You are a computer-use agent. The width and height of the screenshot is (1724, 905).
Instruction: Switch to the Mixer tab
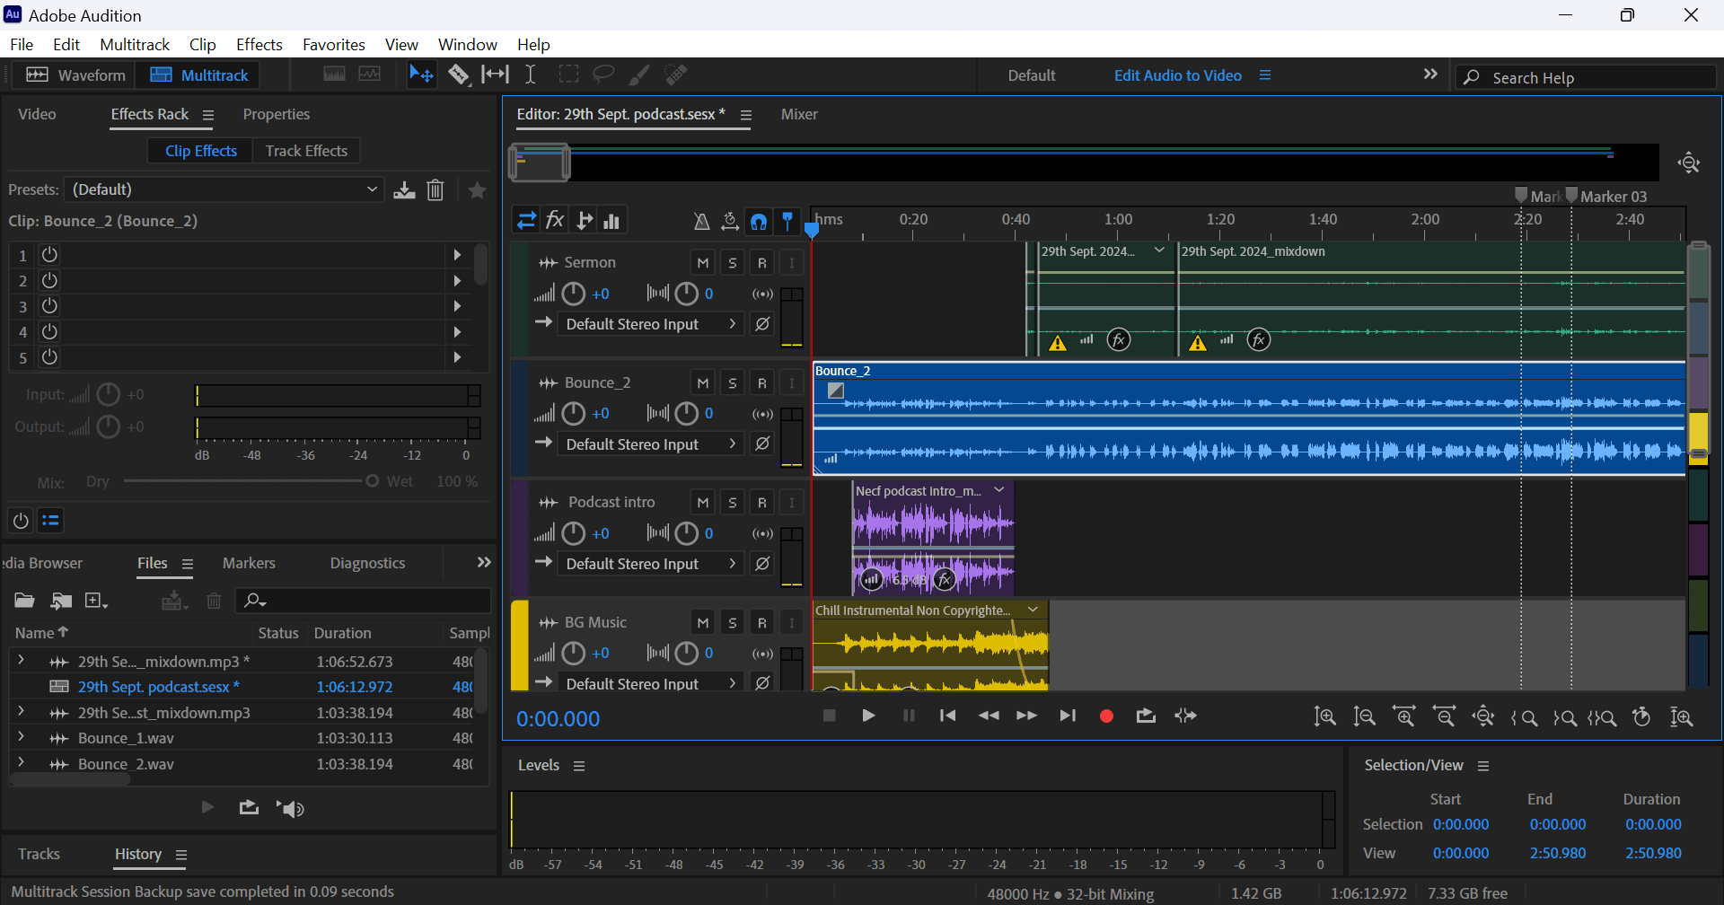799,114
